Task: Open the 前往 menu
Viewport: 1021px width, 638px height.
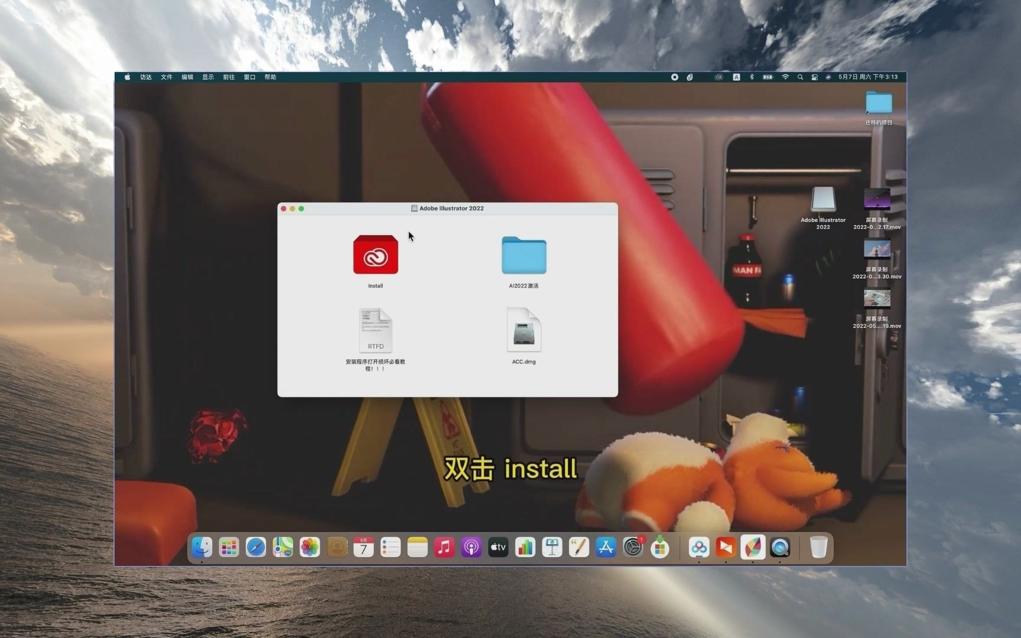Action: click(229, 77)
